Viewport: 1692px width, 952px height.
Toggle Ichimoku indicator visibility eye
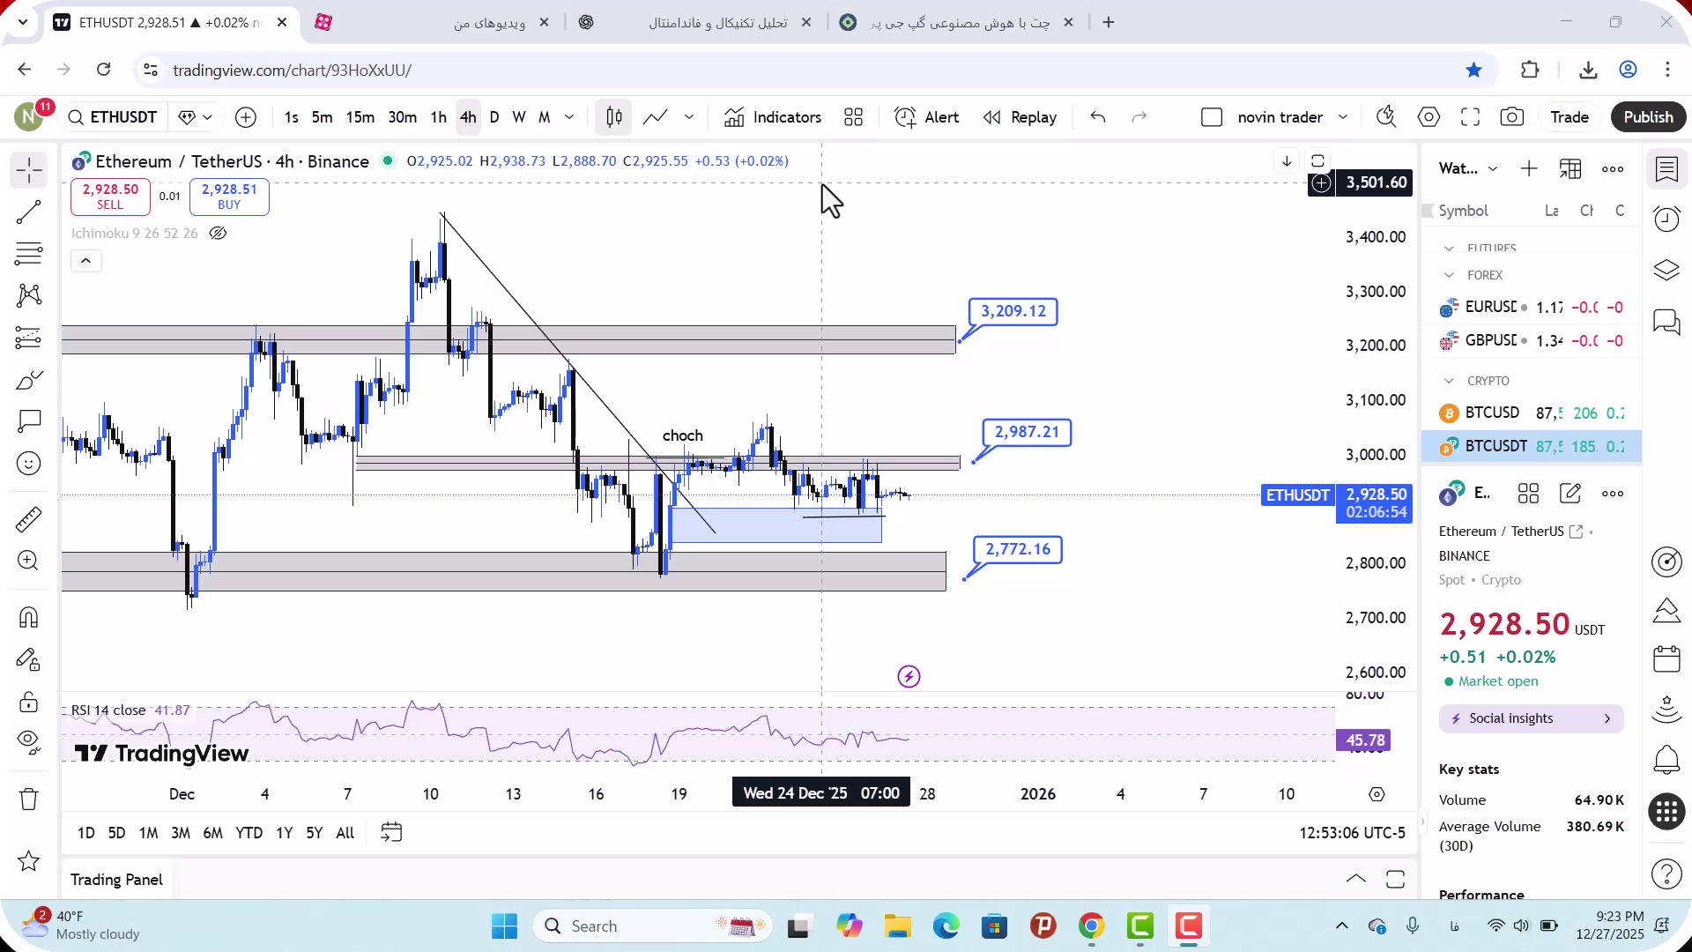pyautogui.click(x=218, y=234)
